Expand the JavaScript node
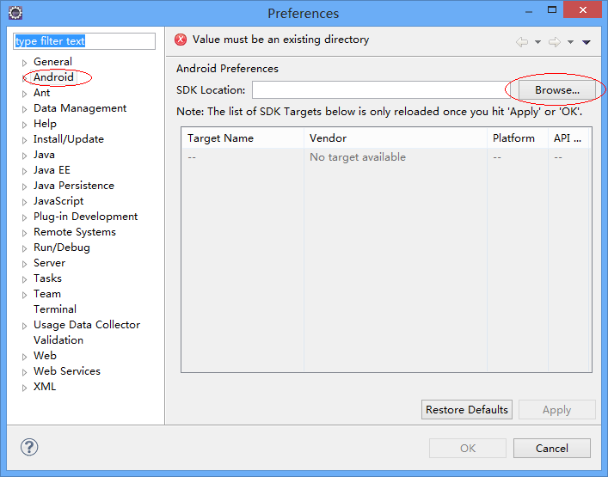Image resolution: width=608 pixels, height=477 pixels. tap(24, 202)
